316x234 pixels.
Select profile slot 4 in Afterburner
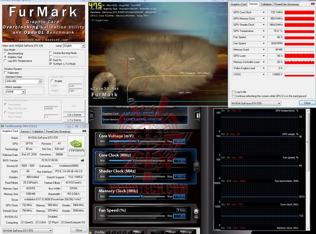(125, 232)
